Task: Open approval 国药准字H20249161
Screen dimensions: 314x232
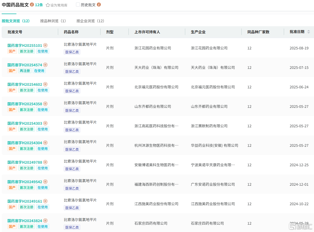Action: 25,201
